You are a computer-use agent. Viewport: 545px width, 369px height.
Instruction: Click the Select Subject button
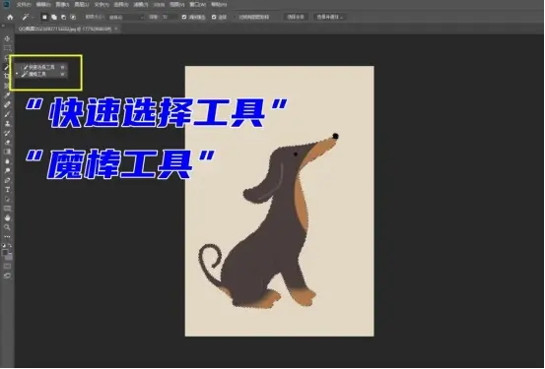pyautogui.click(x=296, y=17)
